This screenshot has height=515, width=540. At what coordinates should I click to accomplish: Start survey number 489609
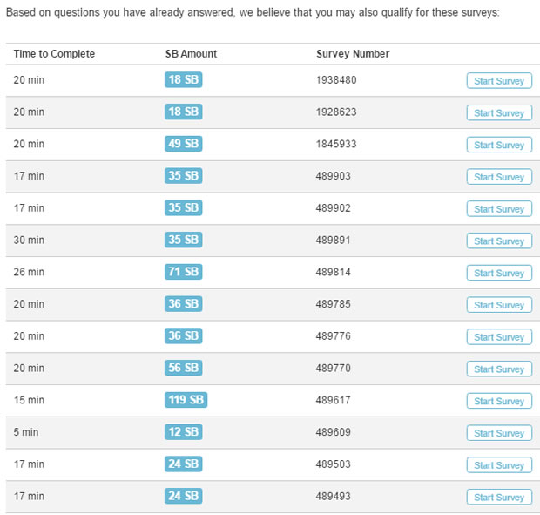click(x=499, y=433)
